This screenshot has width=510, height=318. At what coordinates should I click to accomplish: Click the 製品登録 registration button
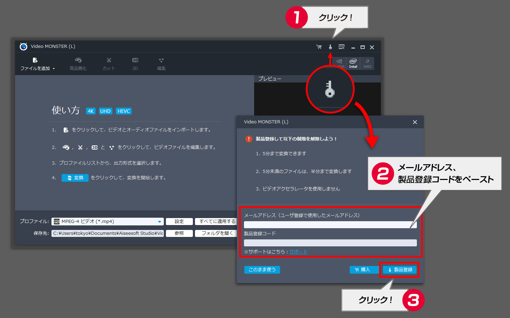pos(399,269)
